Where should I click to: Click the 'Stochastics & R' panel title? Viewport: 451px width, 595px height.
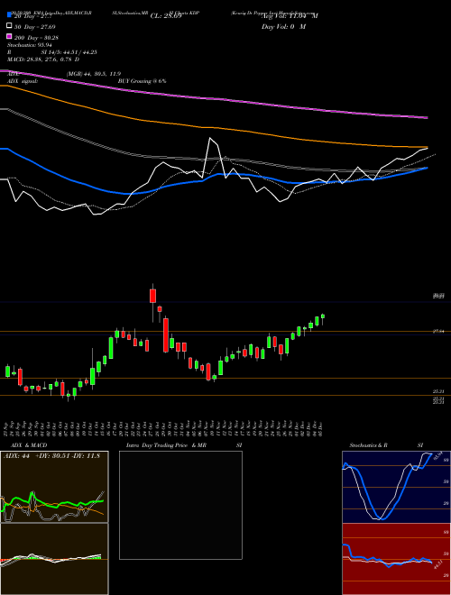point(369,445)
